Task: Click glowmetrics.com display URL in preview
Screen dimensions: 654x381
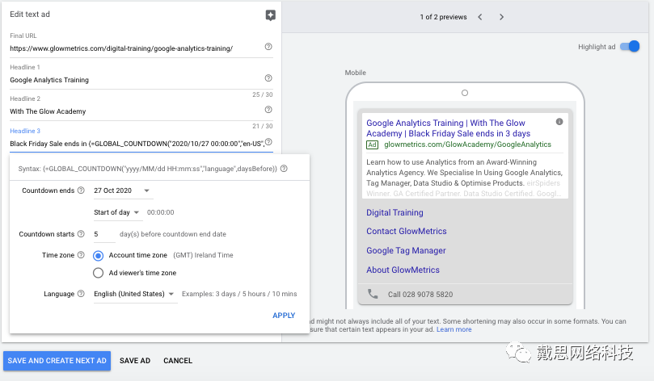Action: point(467,144)
